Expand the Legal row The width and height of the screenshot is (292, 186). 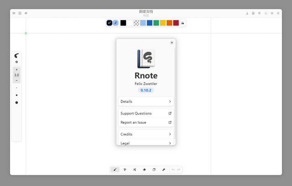pyautogui.click(x=146, y=143)
